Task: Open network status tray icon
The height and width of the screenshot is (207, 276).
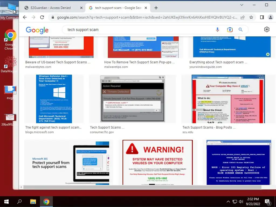Action: coord(235,202)
